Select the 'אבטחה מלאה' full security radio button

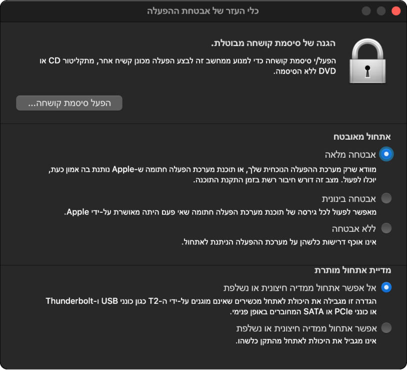[x=386, y=154]
